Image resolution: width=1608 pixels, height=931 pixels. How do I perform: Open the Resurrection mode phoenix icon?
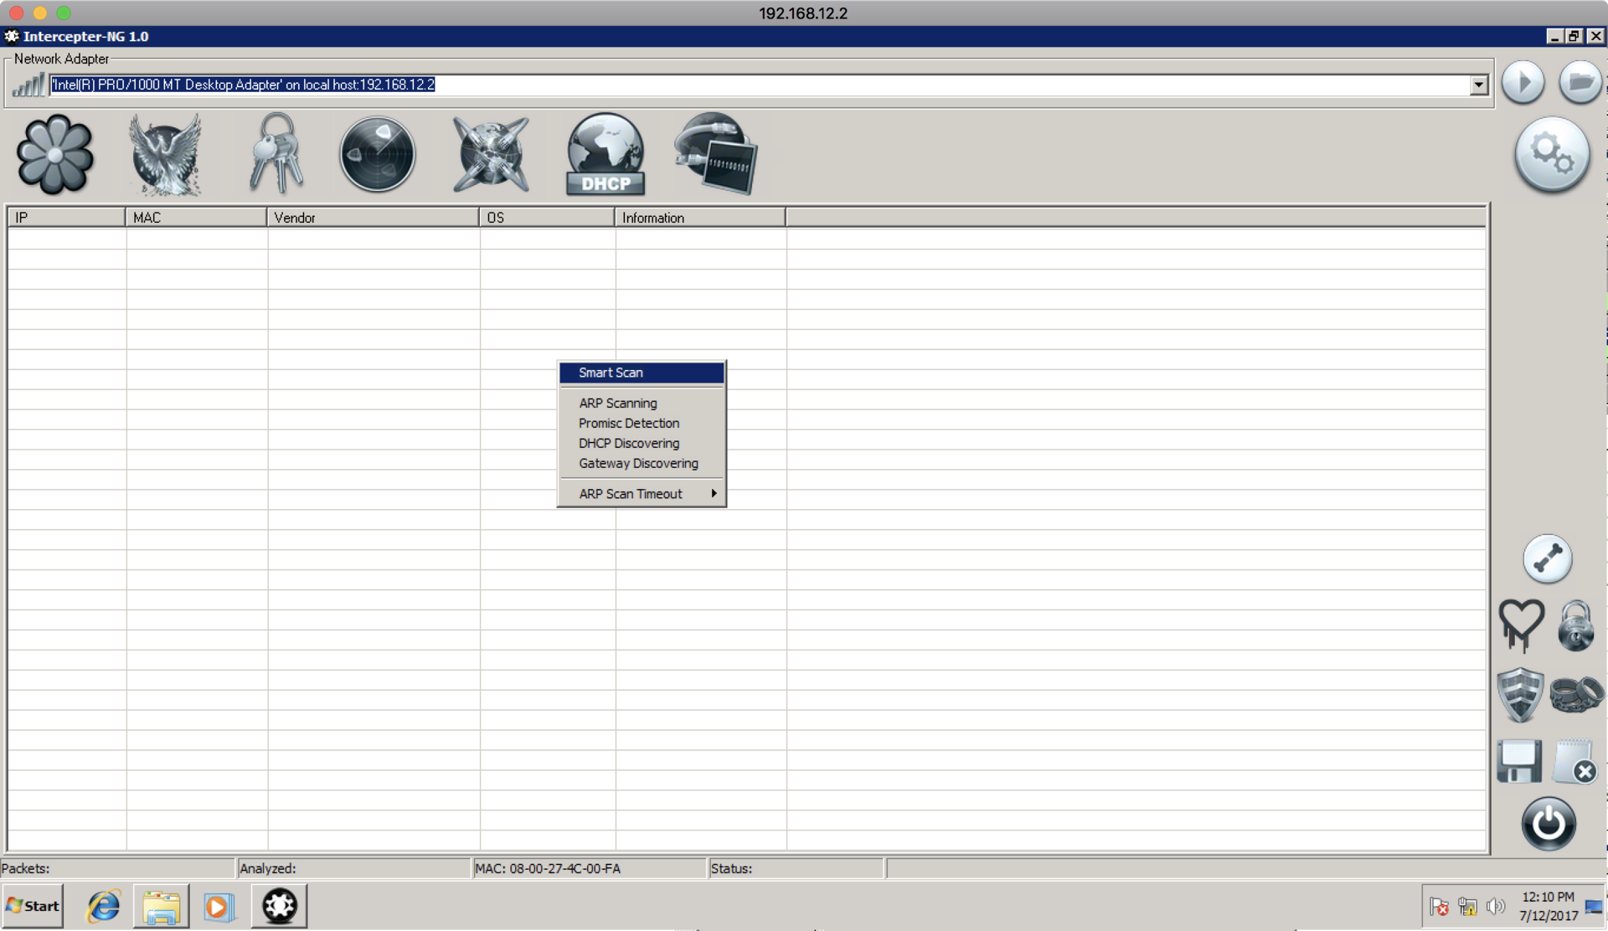(165, 155)
